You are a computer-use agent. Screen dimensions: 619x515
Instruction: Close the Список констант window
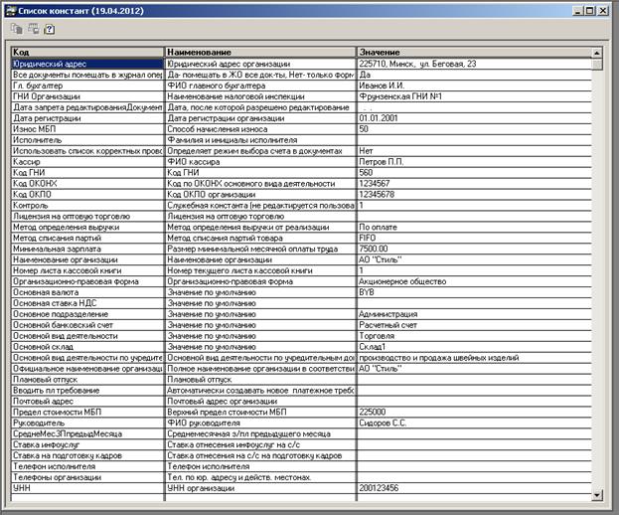pyautogui.click(x=603, y=11)
